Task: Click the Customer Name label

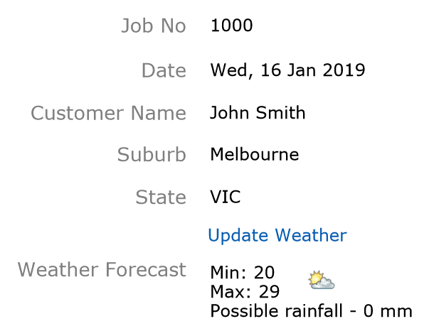Action: (x=109, y=113)
